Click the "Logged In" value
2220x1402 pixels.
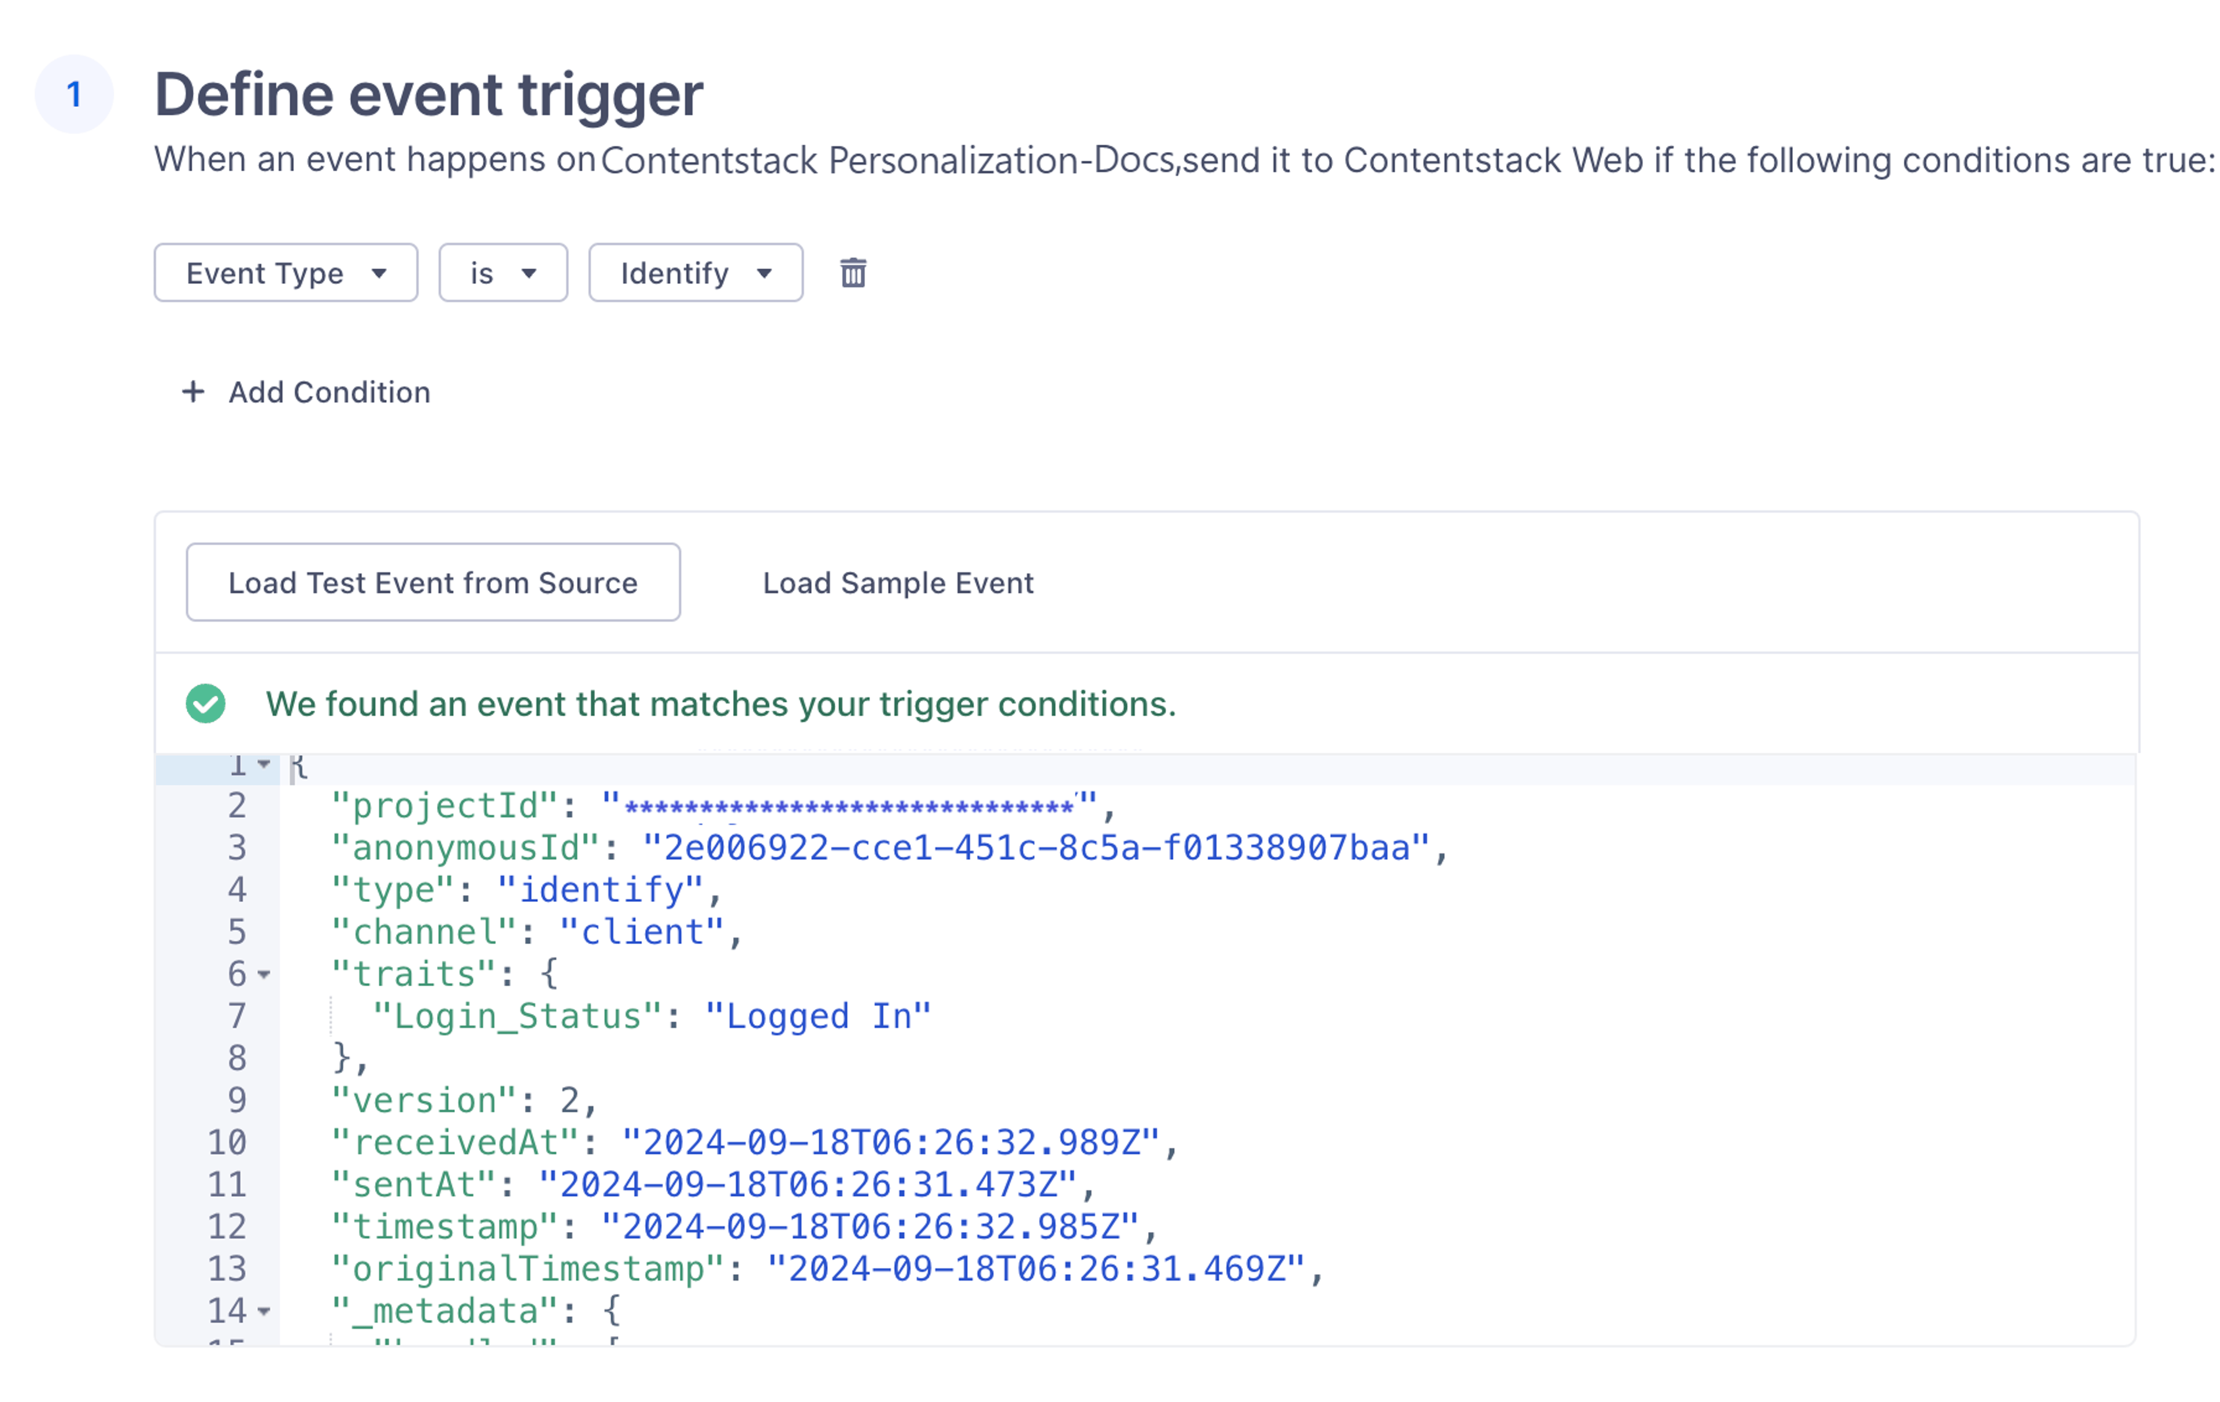[819, 1017]
